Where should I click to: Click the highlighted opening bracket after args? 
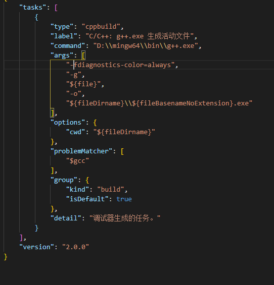click(x=83, y=55)
